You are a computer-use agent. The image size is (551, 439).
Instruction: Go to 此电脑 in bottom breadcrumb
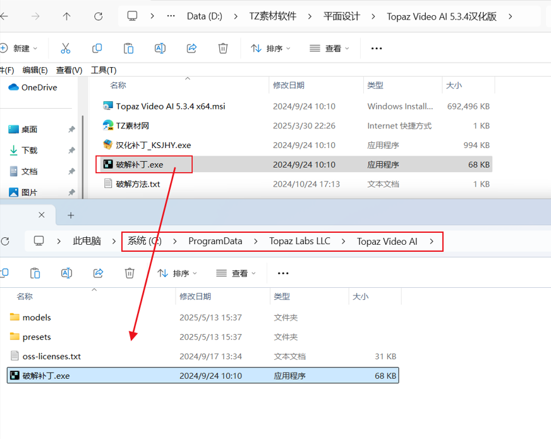[x=87, y=241]
